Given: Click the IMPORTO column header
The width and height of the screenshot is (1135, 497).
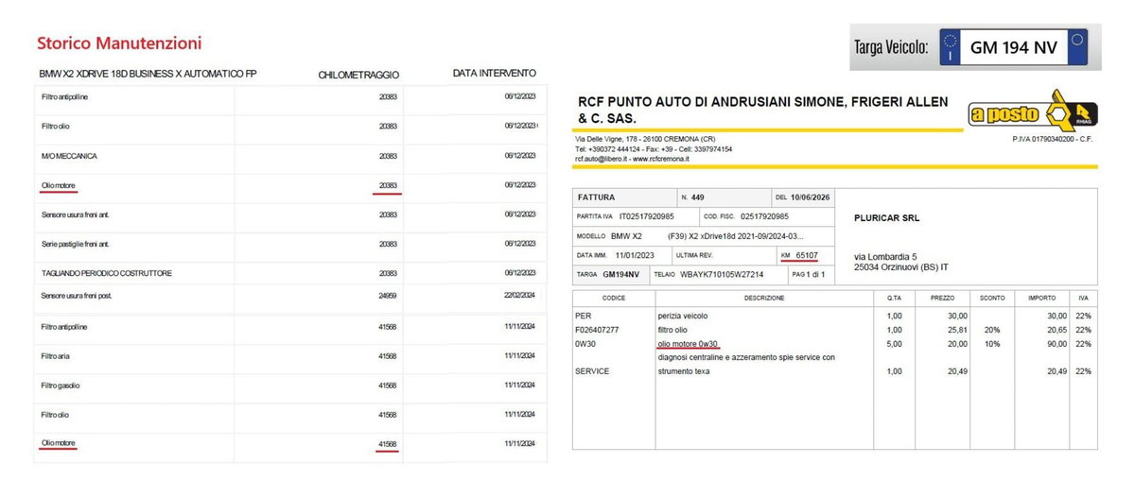Looking at the screenshot, I should click(1041, 298).
